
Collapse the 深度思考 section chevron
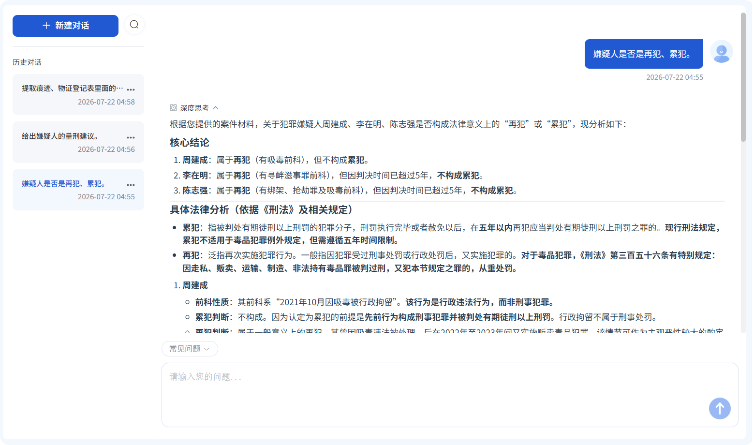coord(216,108)
